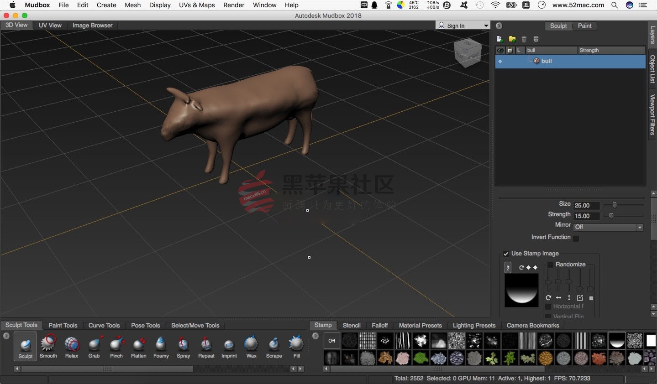Select the Pinch brush tool
Screen dimensions: 657x384
click(116, 347)
